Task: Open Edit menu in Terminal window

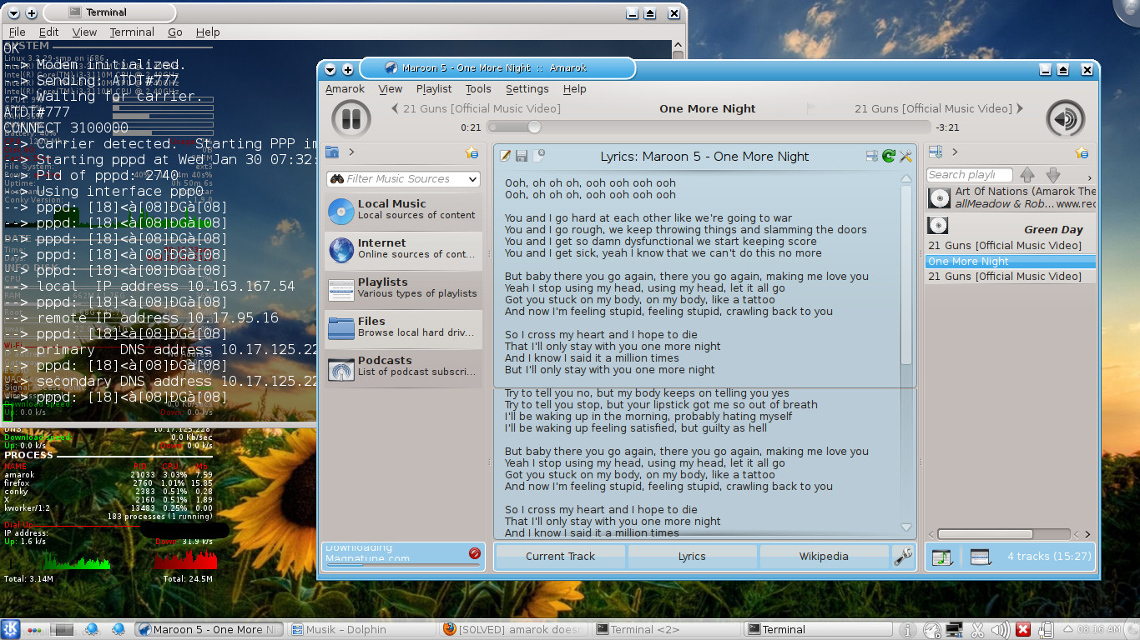Action: pos(49,32)
